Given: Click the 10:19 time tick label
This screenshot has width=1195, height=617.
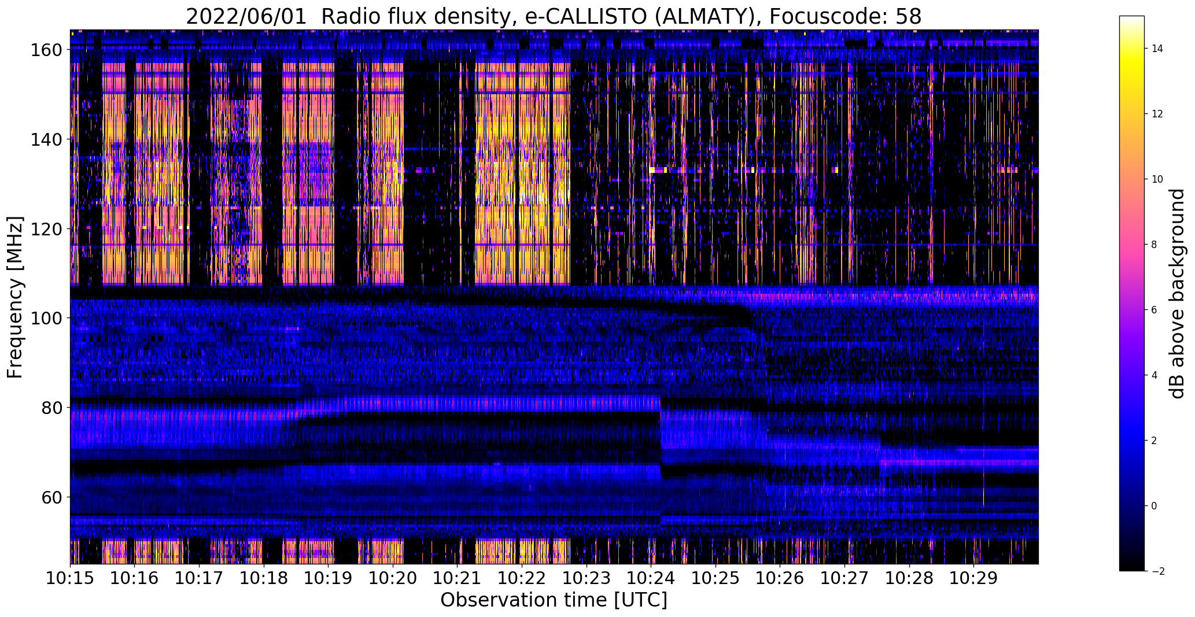Looking at the screenshot, I should click(329, 578).
